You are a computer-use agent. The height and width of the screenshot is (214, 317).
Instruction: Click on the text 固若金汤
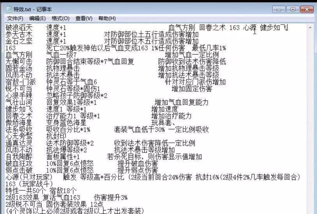pyautogui.click(x=19, y=68)
